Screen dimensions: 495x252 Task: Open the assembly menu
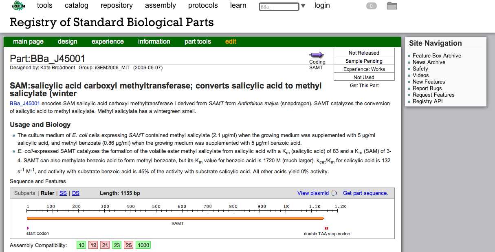tap(161, 5)
